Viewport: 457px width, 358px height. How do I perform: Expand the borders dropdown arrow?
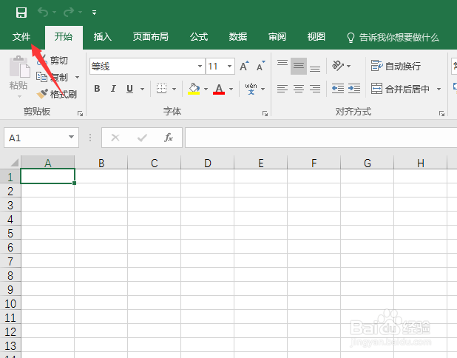[x=174, y=89]
